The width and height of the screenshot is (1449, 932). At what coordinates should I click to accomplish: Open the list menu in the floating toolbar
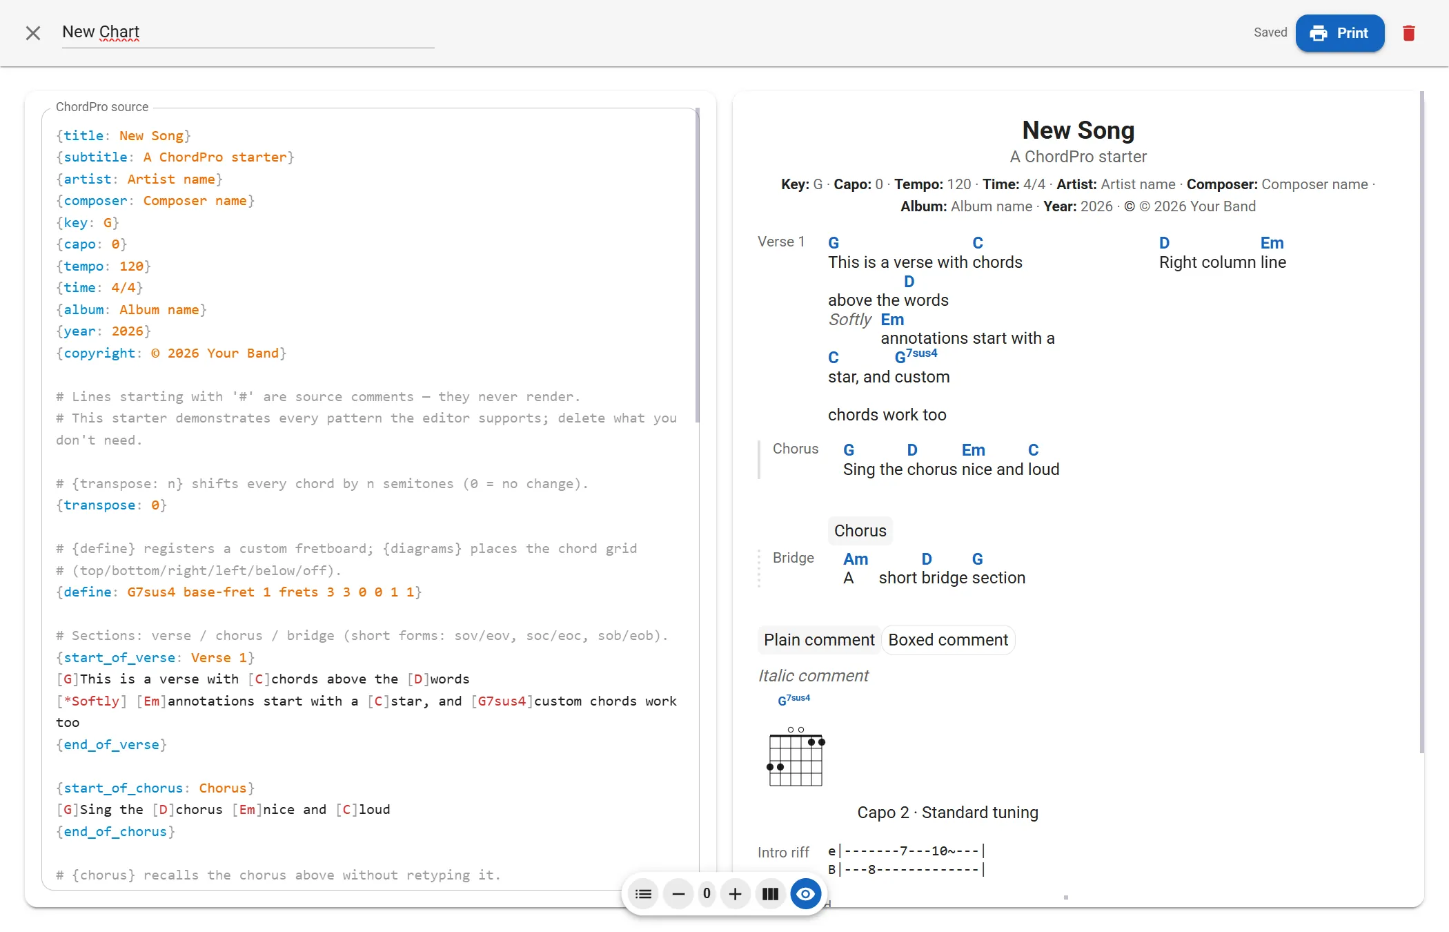click(643, 894)
